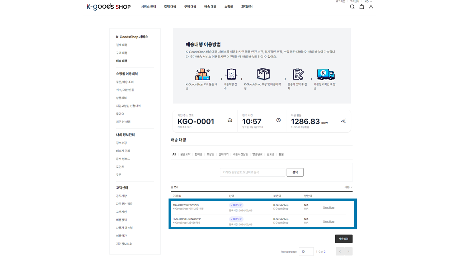
Task: Click the search magnifier icon in header
Action: (352, 7)
